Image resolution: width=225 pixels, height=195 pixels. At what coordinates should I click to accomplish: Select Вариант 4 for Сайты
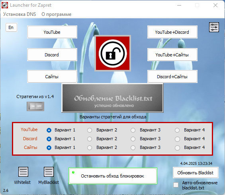(177, 148)
